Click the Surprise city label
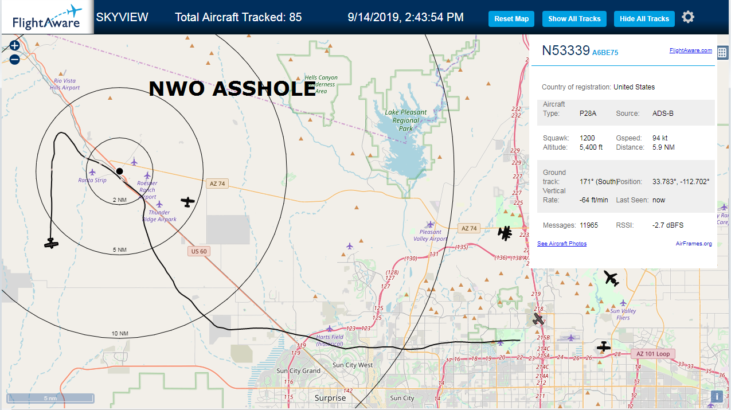The image size is (731, 410). pos(330,398)
